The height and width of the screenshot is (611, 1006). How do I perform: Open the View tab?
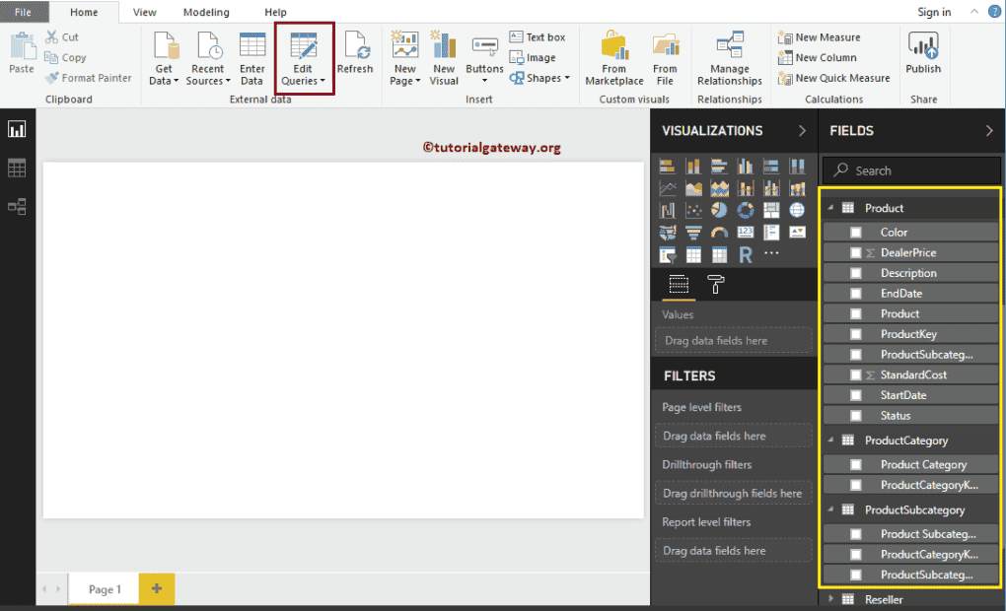[x=144, y=12]
